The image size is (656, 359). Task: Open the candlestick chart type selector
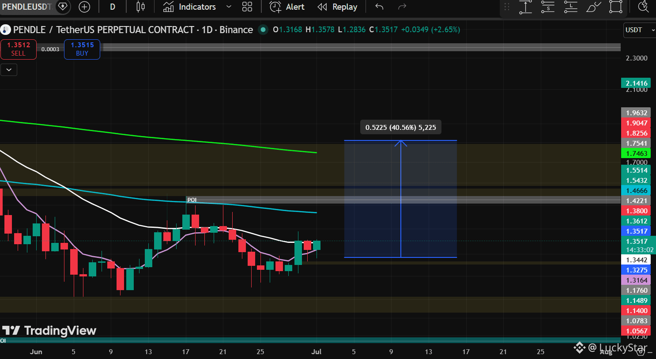(x=140, y=7)
